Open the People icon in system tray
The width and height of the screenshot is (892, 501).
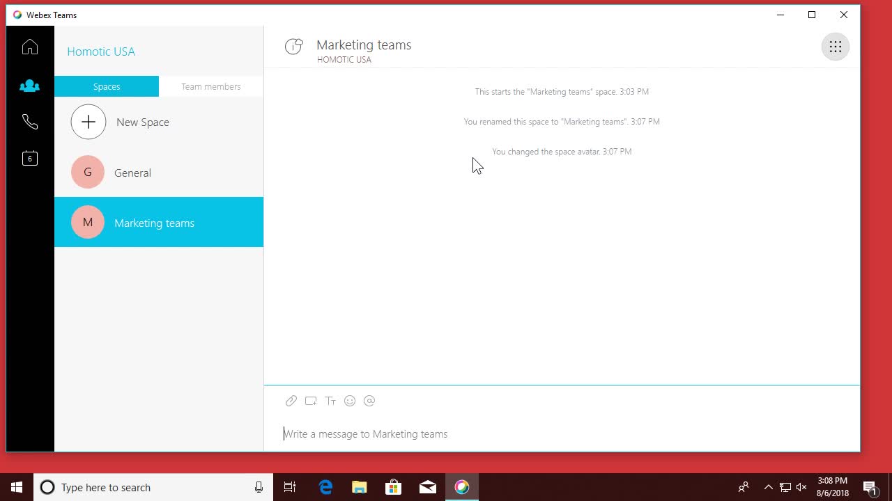pyautogui.click(x=744, y=487)
